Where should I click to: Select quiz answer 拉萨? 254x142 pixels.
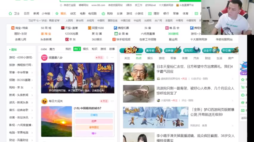94,121
